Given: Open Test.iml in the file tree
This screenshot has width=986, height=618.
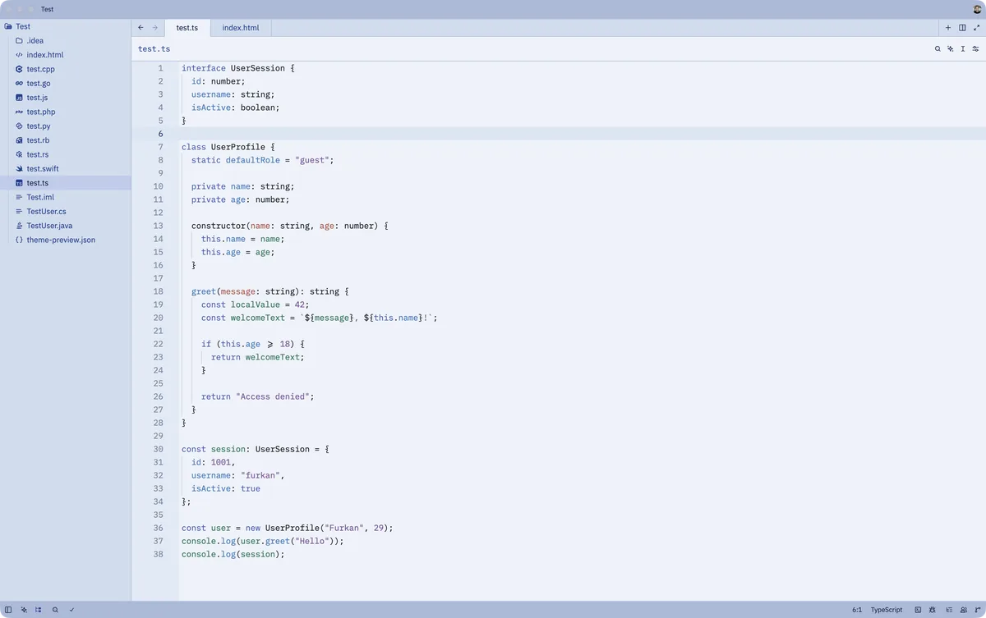Looking at the screenshot, I should 66,197.
